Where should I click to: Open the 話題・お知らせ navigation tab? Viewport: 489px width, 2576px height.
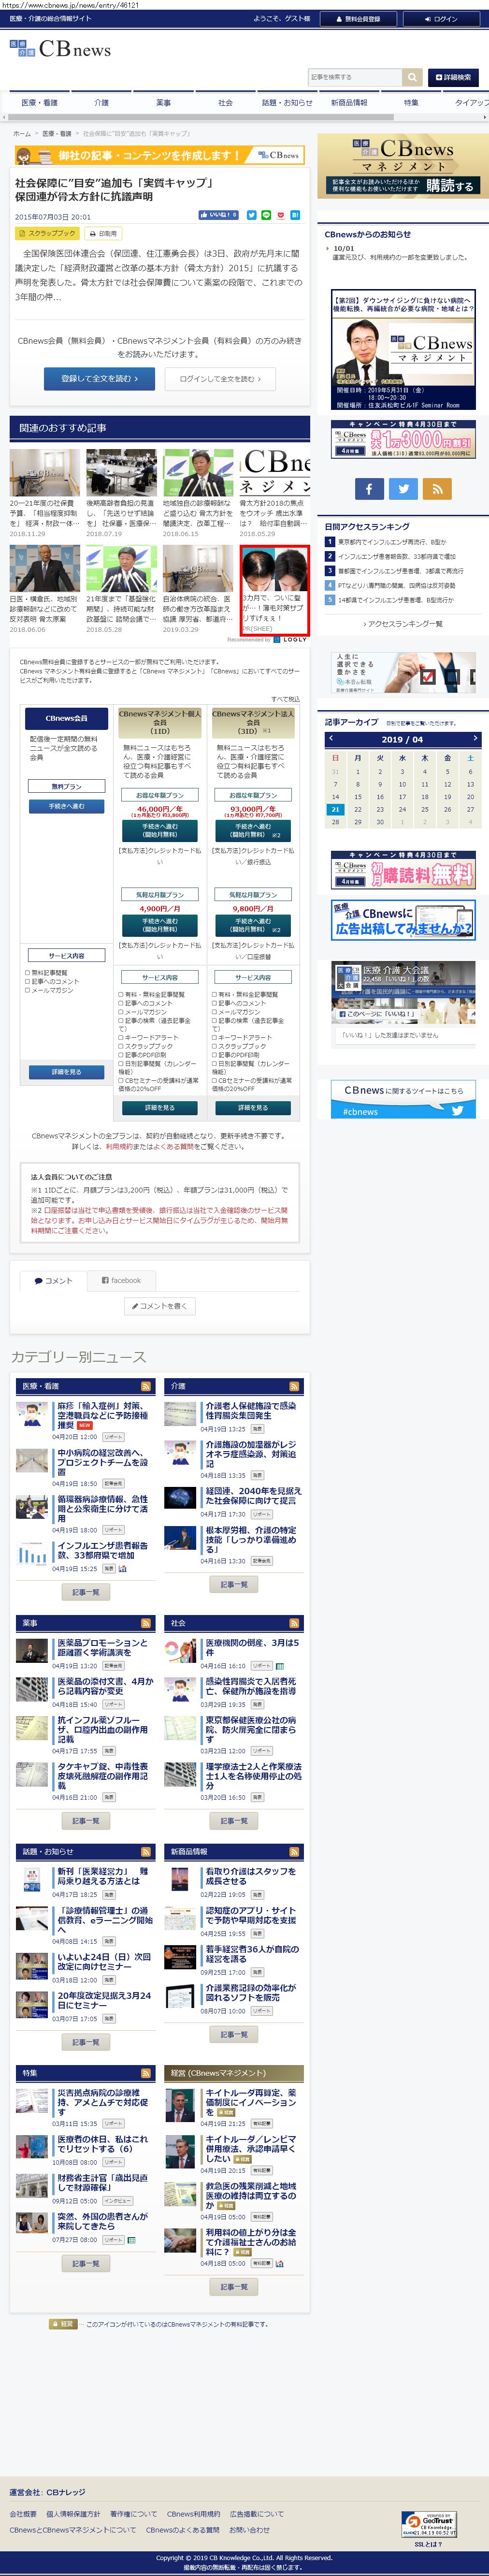tap(287, 102)
